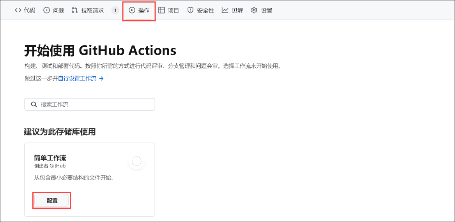Screen dimensions: 455x222
Task: Click the magnifier icon in the workflow search box
Action: click(34, 104)
